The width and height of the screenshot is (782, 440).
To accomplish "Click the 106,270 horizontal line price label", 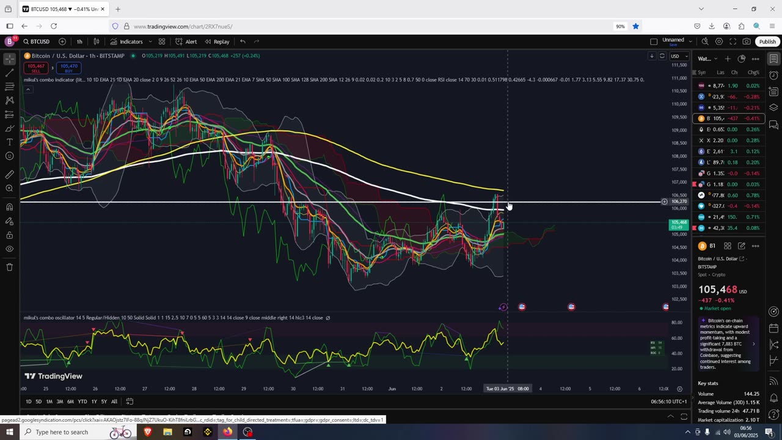I will coord(679,202).
